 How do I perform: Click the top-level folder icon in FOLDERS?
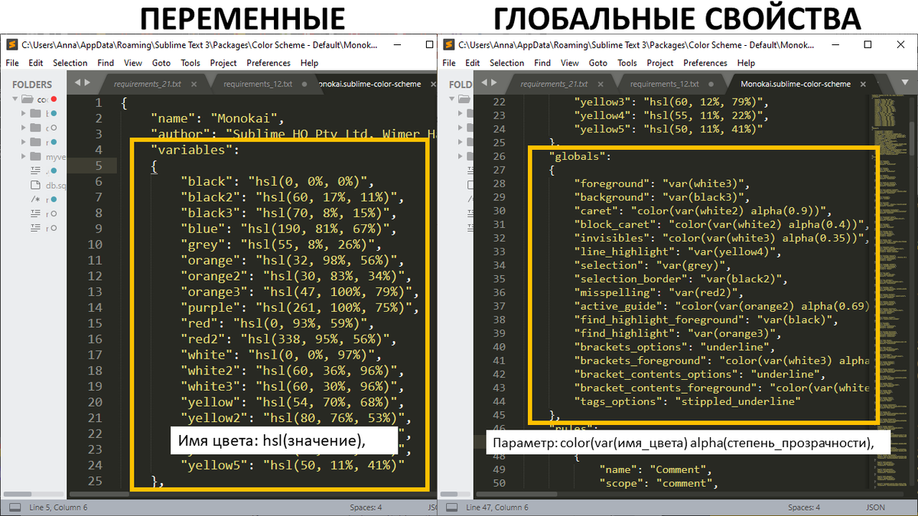pyautogui.click(x=25, y=99)
